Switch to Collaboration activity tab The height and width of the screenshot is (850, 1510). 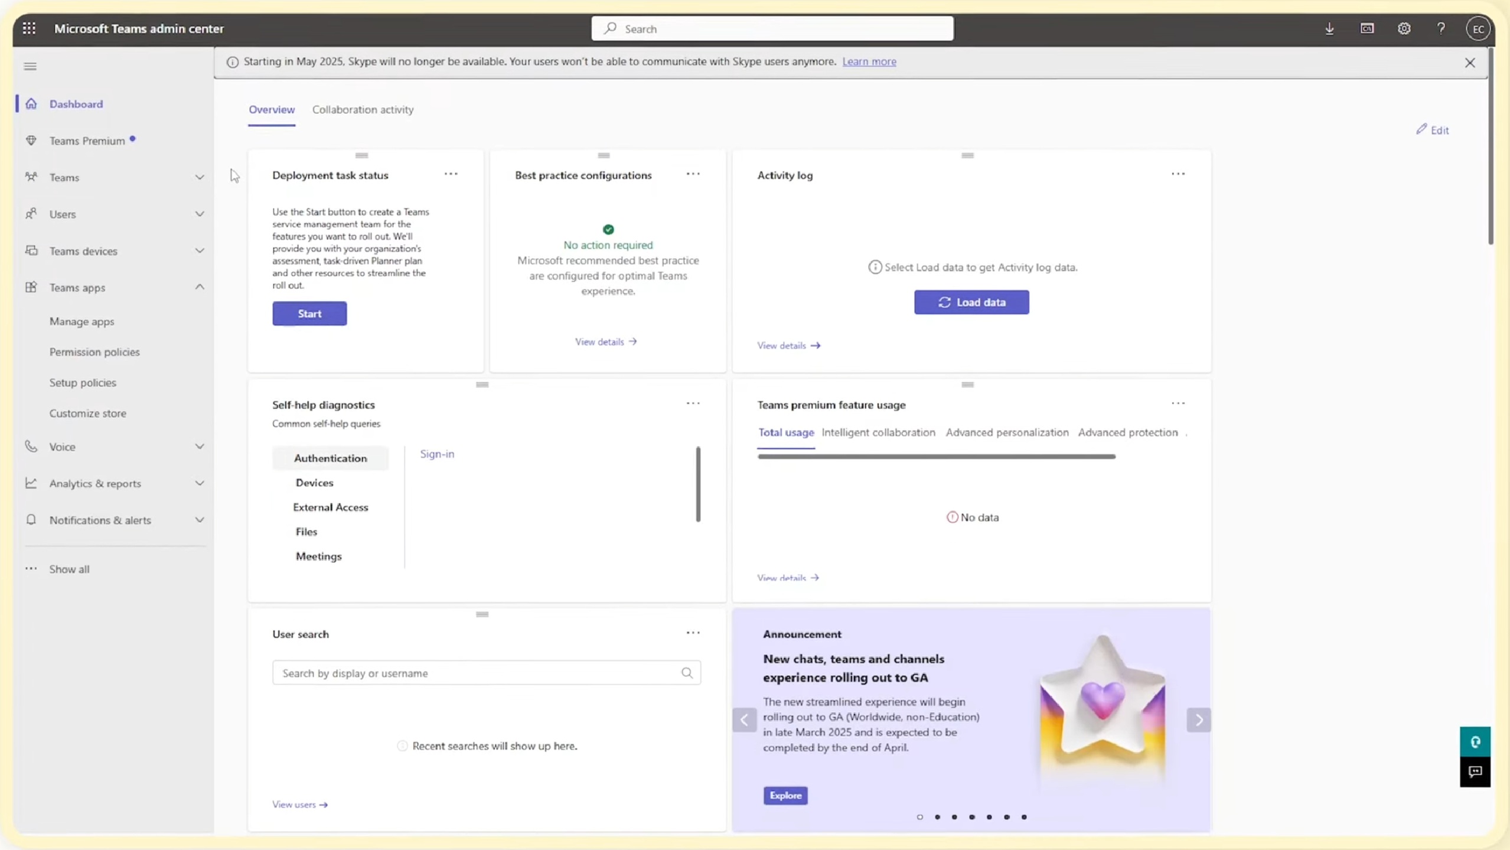(x=363, y=109)
